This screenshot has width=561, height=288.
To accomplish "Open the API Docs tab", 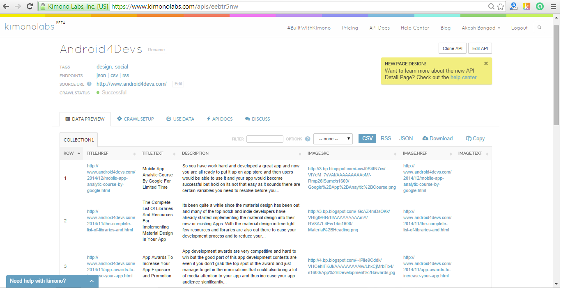I will pyautogui.click(x=220, y=119).
